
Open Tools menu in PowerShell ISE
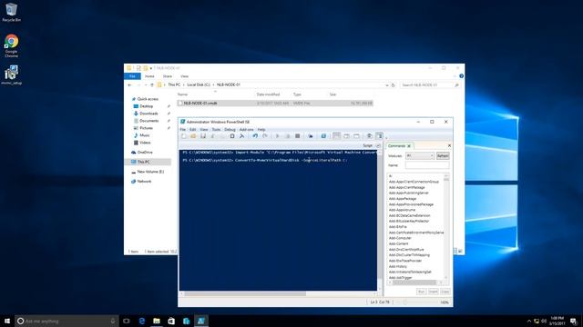pos(216,129)
